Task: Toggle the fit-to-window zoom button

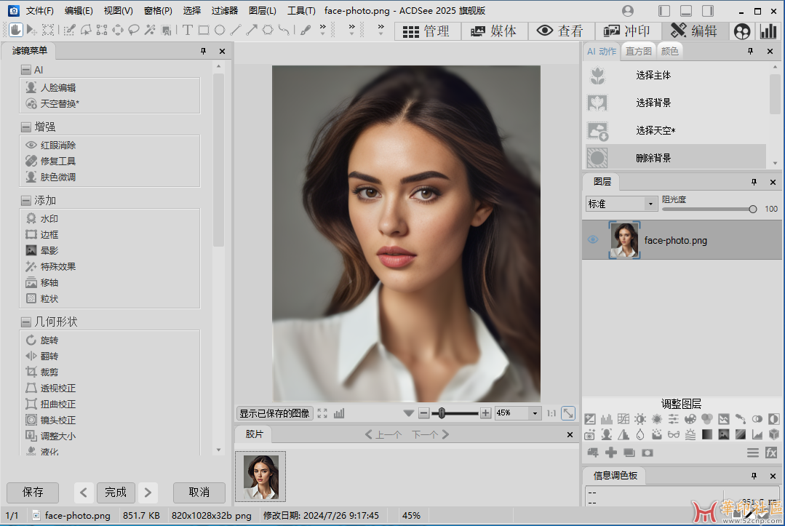Action: [568, 413]
